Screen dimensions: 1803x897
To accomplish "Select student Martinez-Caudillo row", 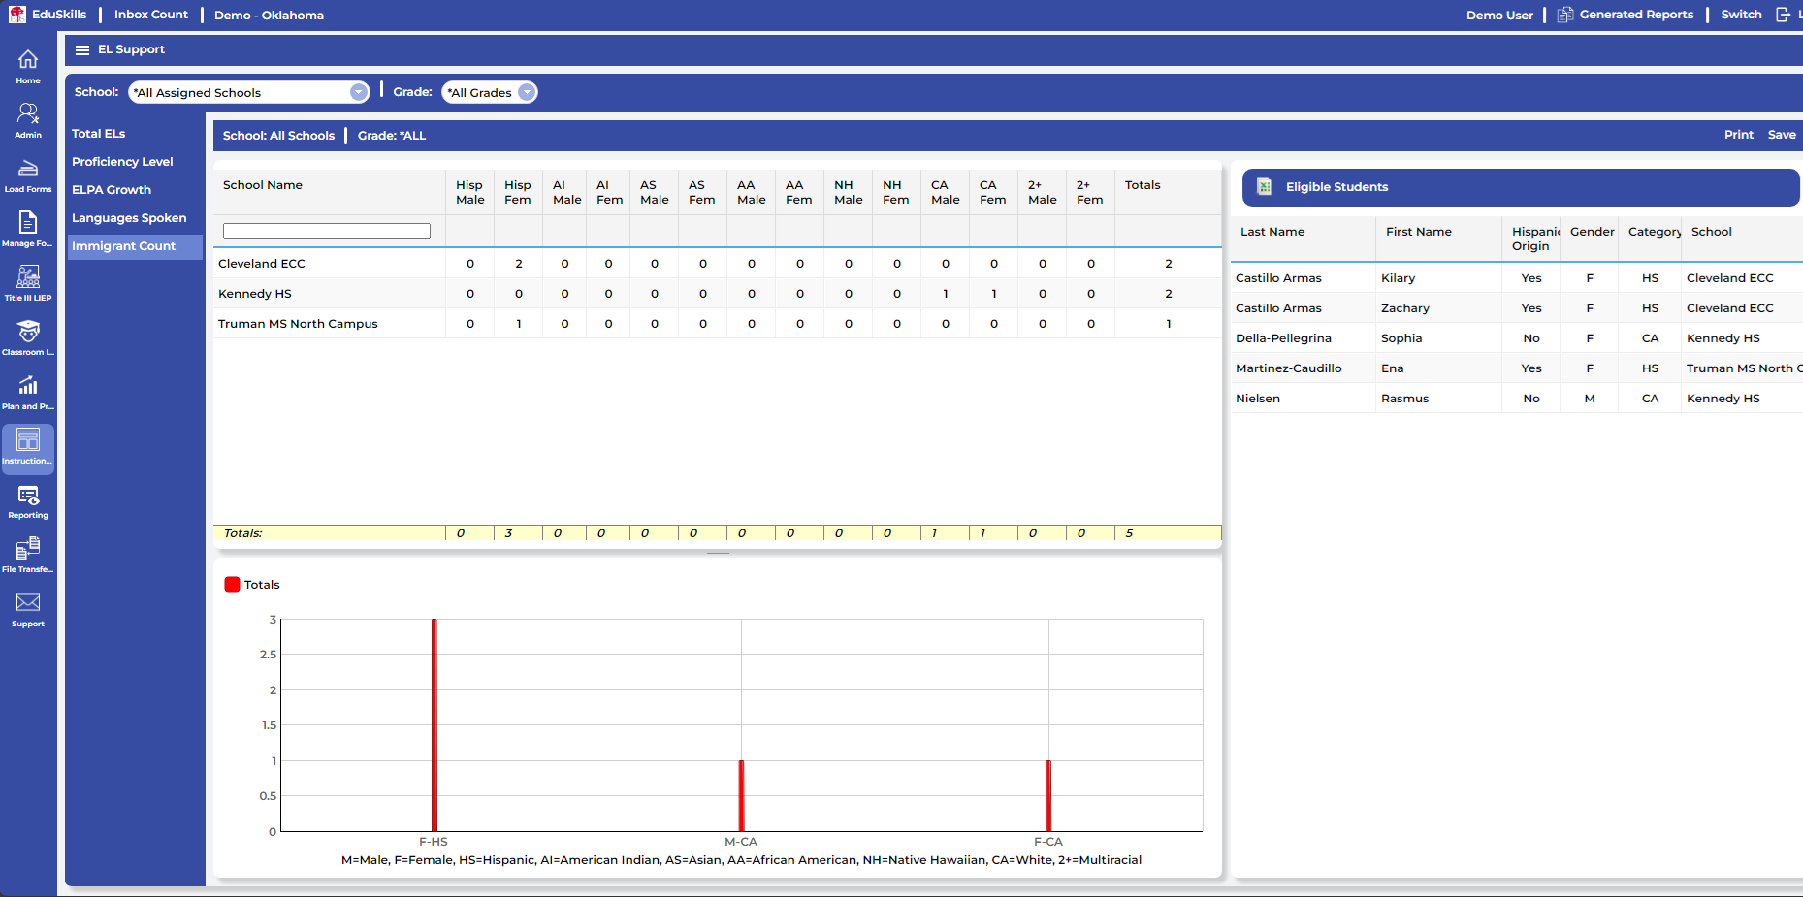I will (x=1517, y=368).
